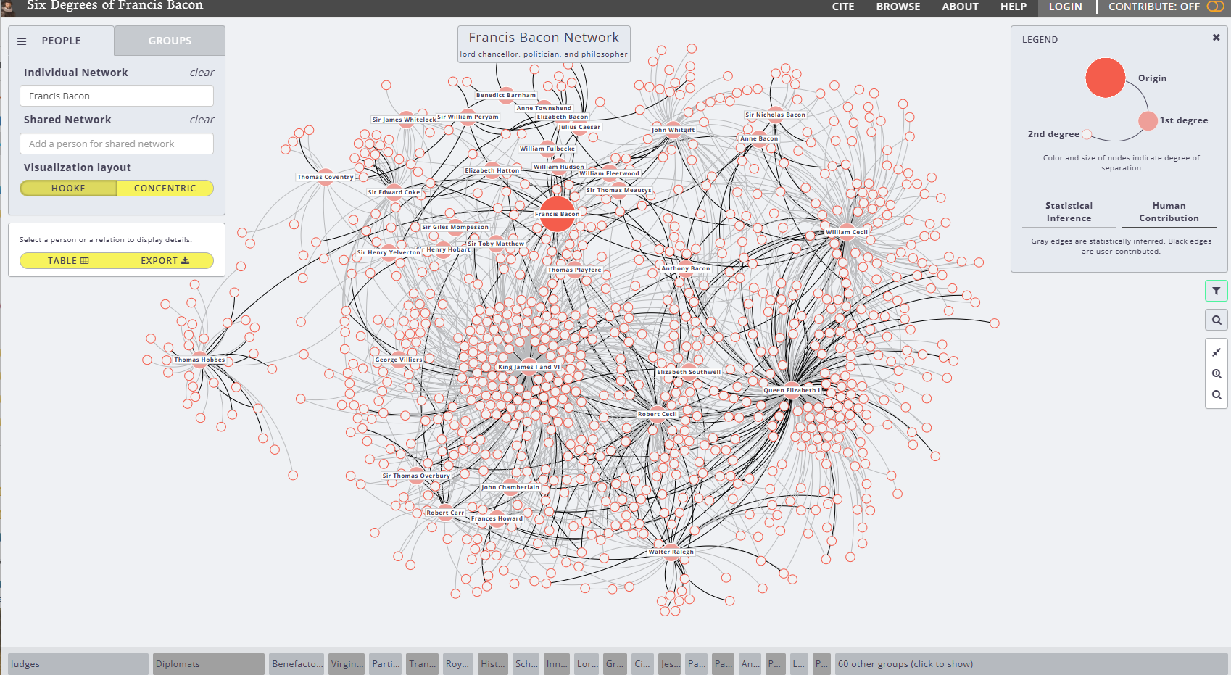Select the Thomas Playfere node
This screenshot has width=1231, height=675.
[574, 270]
